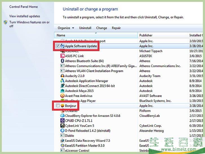
Task: Open Turn Windows features on or off
Action: [29, 24]
